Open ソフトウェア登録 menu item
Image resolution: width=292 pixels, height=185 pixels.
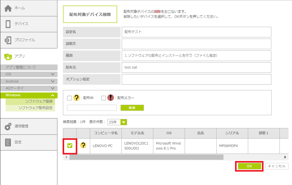tap(39, 102)
